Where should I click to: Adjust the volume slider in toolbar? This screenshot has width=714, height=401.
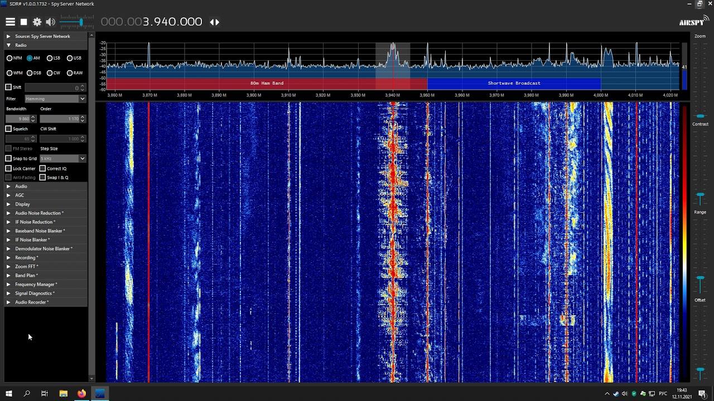[x=77, y=22]
